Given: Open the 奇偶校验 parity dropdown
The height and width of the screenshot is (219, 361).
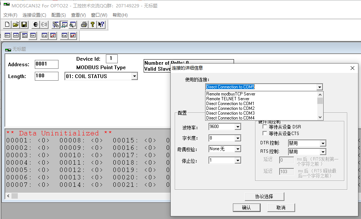Looking at the screenshot, I should [x=238, y=149].
